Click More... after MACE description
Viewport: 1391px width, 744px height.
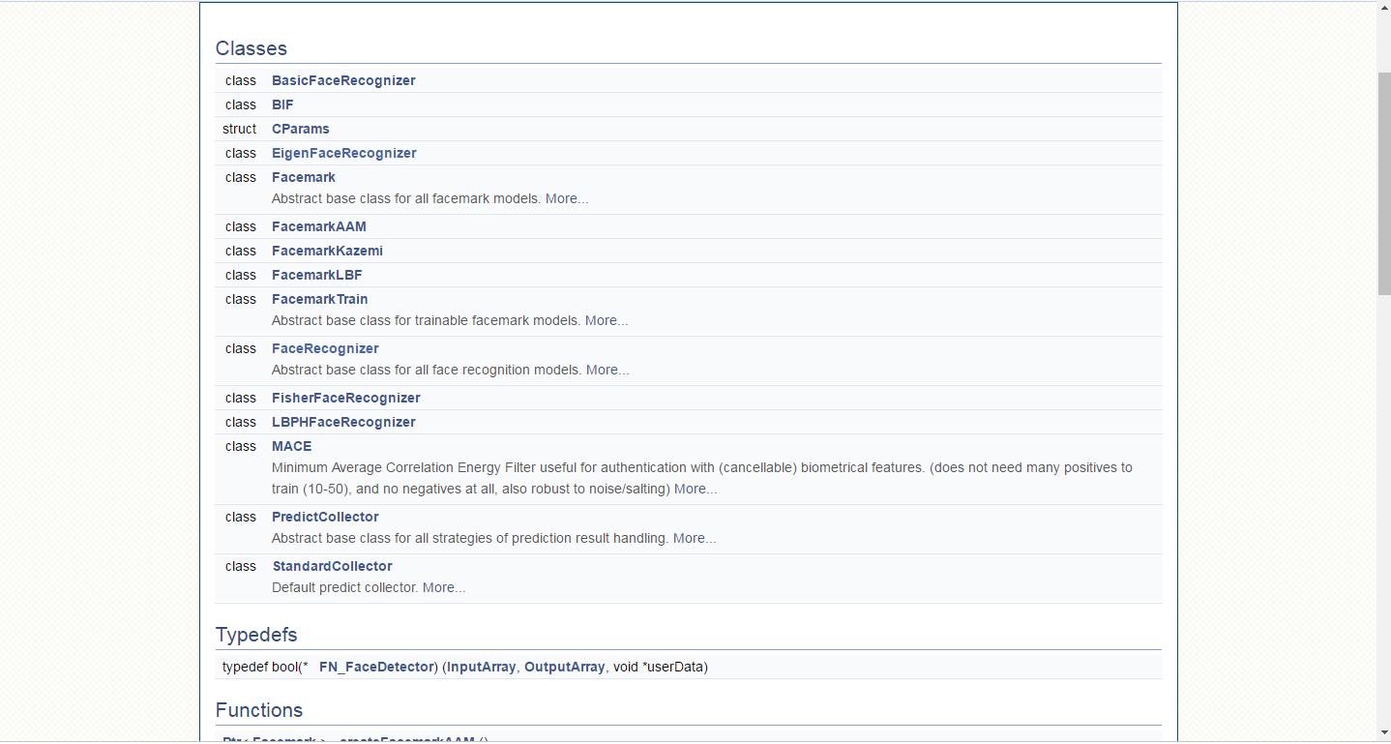695,489
